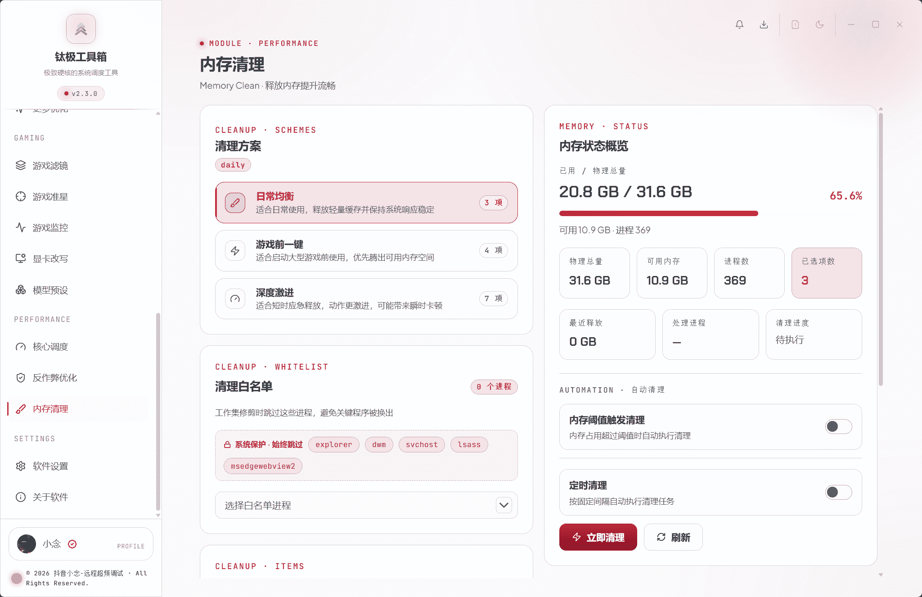Click 关于软件 info icon
Viewport: 922px width, 597px height.
click(x=21, y=497)
